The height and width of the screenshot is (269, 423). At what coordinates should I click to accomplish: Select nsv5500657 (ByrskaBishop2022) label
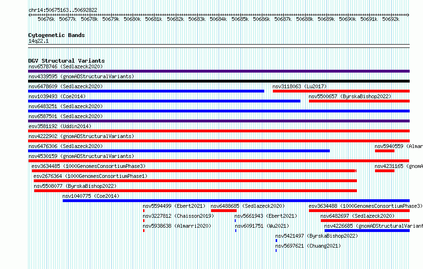click(350, 96)
